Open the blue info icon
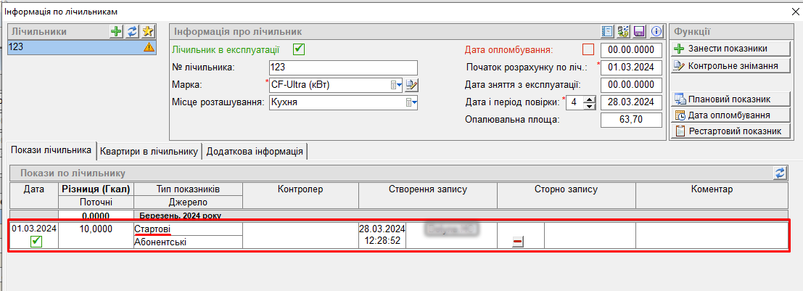The width and height of the screenshot is (803, 291). coord(656,32)
